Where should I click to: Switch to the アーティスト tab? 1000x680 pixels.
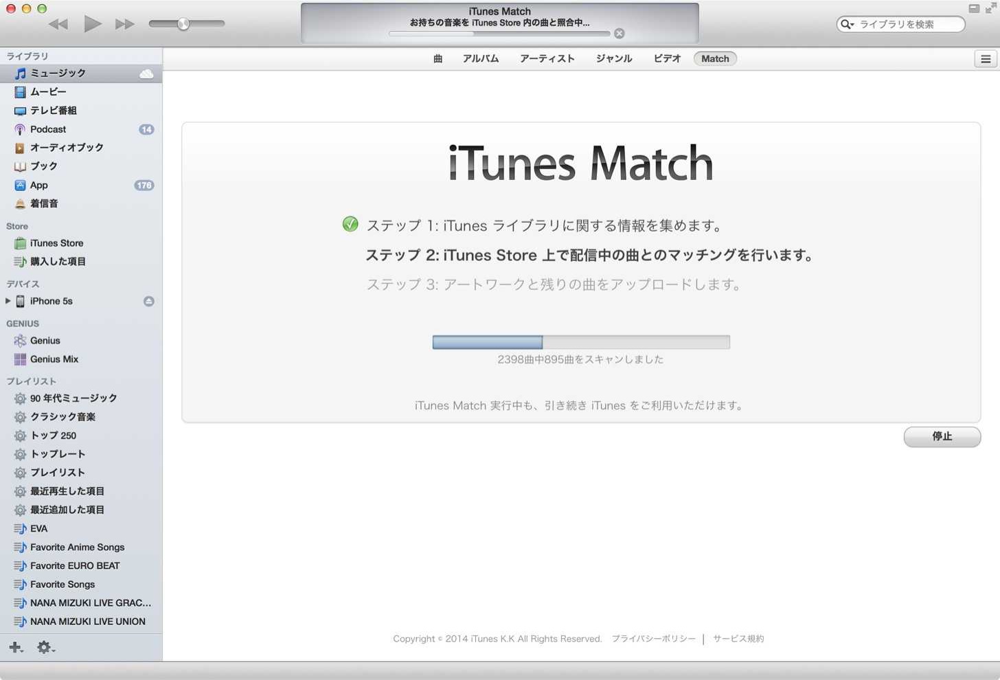[547, 58]
